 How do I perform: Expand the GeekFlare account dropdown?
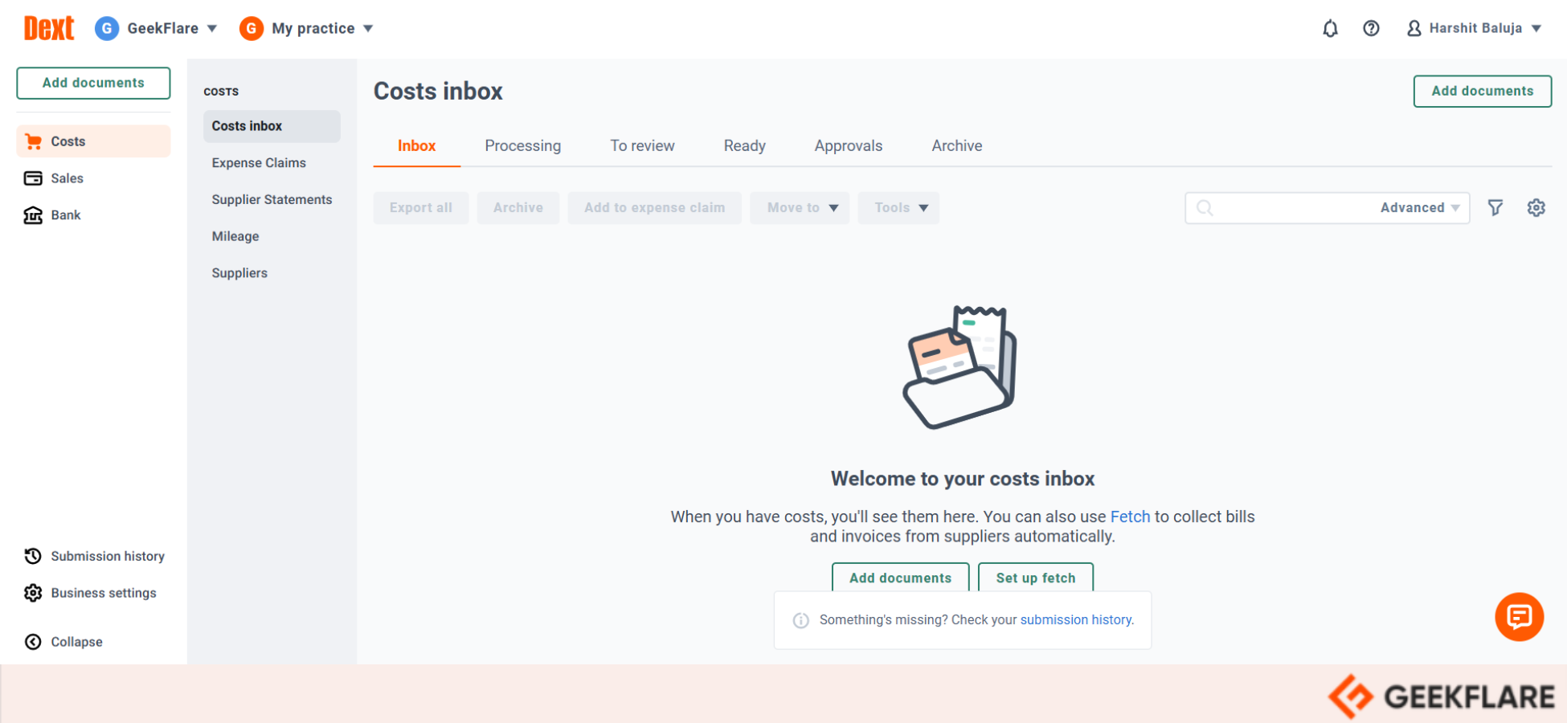point(157,29)
